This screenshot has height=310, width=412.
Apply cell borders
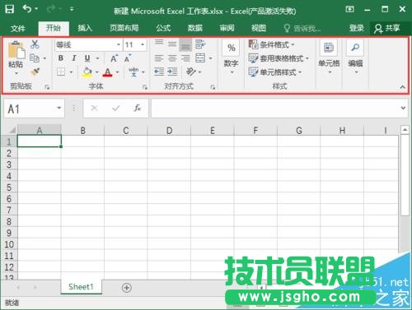point(61,72)
